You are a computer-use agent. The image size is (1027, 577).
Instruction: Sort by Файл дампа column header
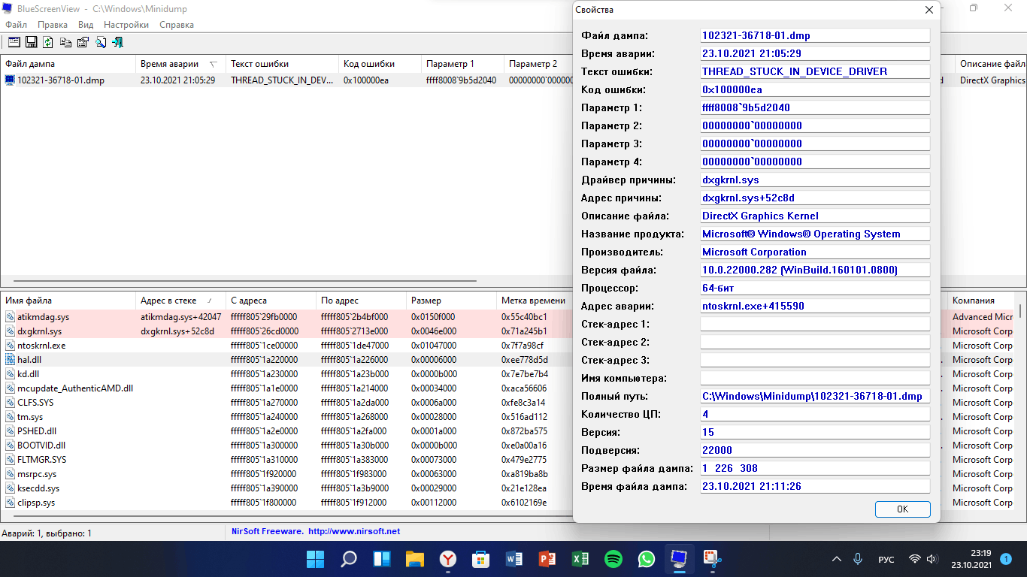[x=68, y=64]
